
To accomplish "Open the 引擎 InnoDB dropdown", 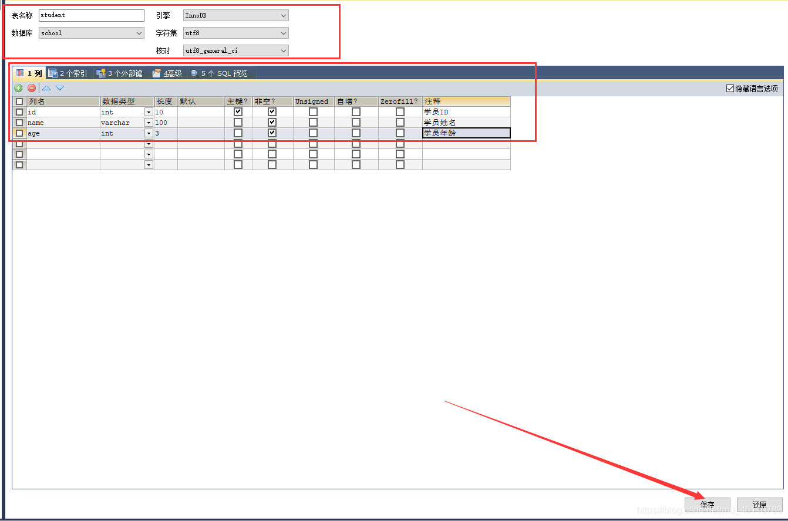I will [235, 15].
